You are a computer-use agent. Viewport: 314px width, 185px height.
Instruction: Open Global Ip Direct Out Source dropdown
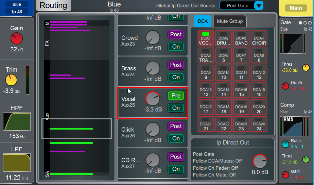point(241,5)
